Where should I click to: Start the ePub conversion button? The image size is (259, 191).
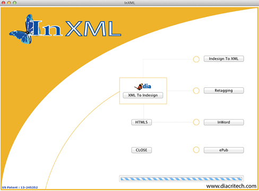[x=223, y=150]
